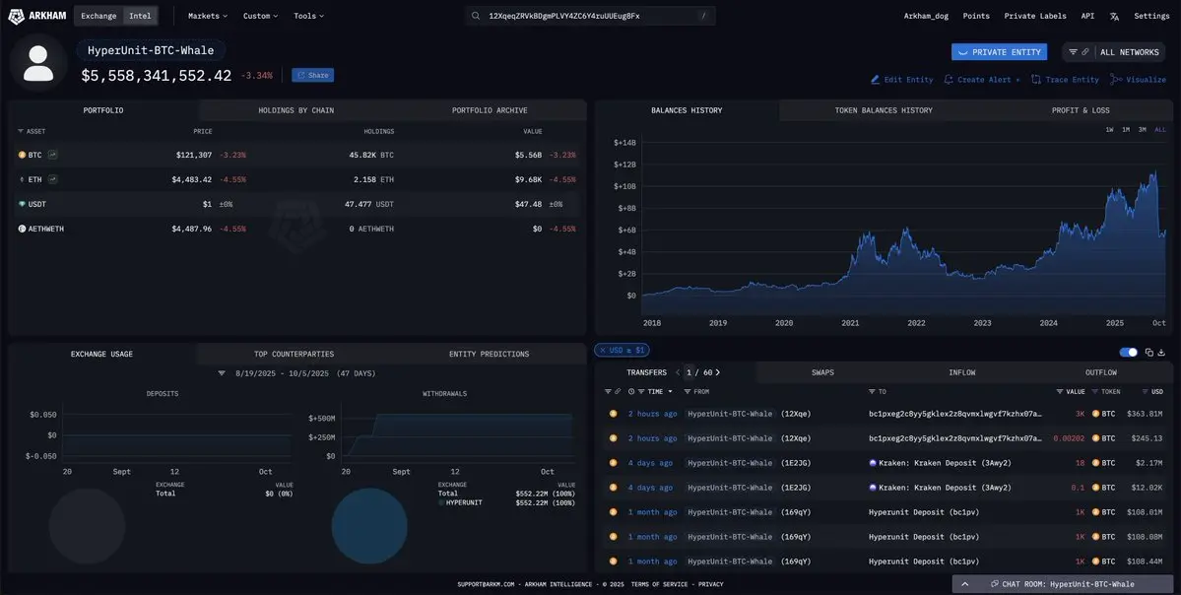Screen dimensions: 1181x595
Task: Switch to the Intel mode toggle
Action: pos(140,16)
